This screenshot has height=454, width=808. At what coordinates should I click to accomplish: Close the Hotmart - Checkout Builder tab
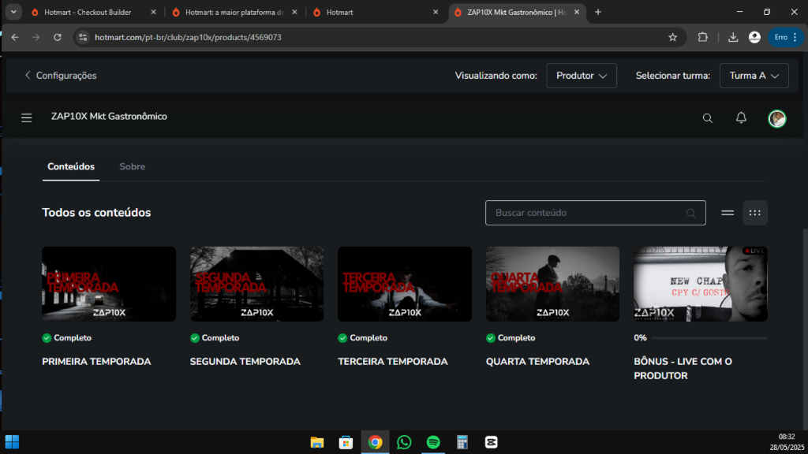153,12
